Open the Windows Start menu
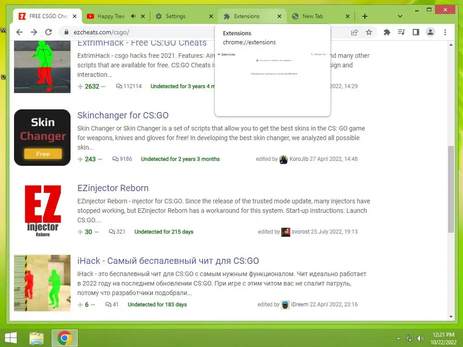The image size is (463, 347). click(x=11, y=338)
